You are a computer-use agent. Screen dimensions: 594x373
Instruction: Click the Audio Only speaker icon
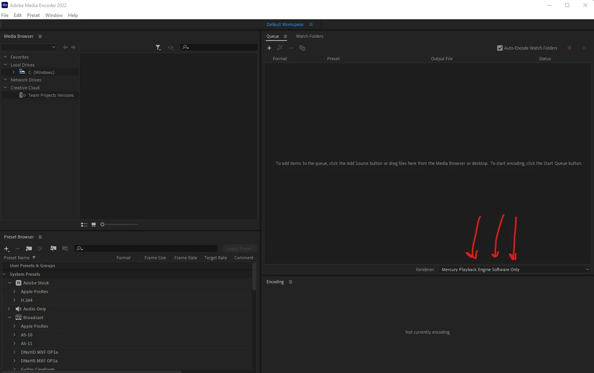[x=19, y=309]
